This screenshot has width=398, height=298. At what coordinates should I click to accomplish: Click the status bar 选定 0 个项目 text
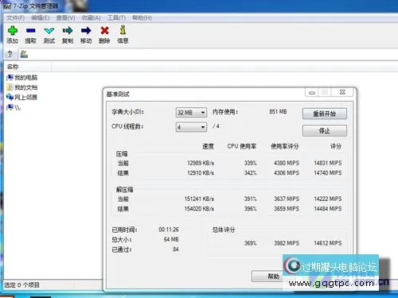21,285
